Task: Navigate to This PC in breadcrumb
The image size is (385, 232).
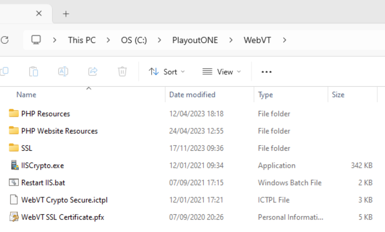Action: click(x=82, y=40)
